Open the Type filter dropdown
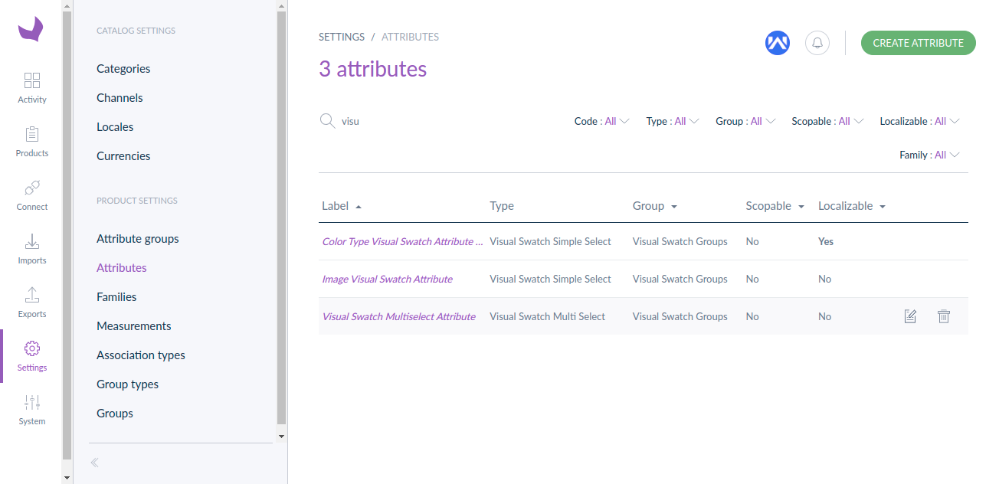The width and height of the screenshot is (999, 484). [673, 121]
